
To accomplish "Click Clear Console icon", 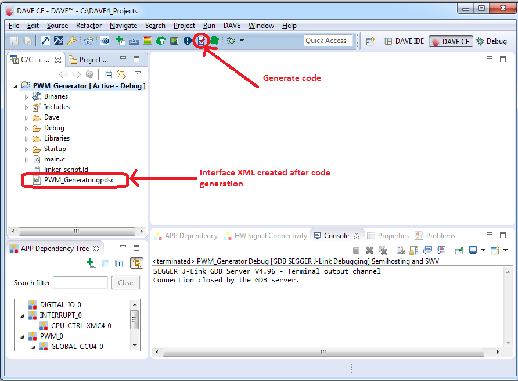I will point(401,250).
